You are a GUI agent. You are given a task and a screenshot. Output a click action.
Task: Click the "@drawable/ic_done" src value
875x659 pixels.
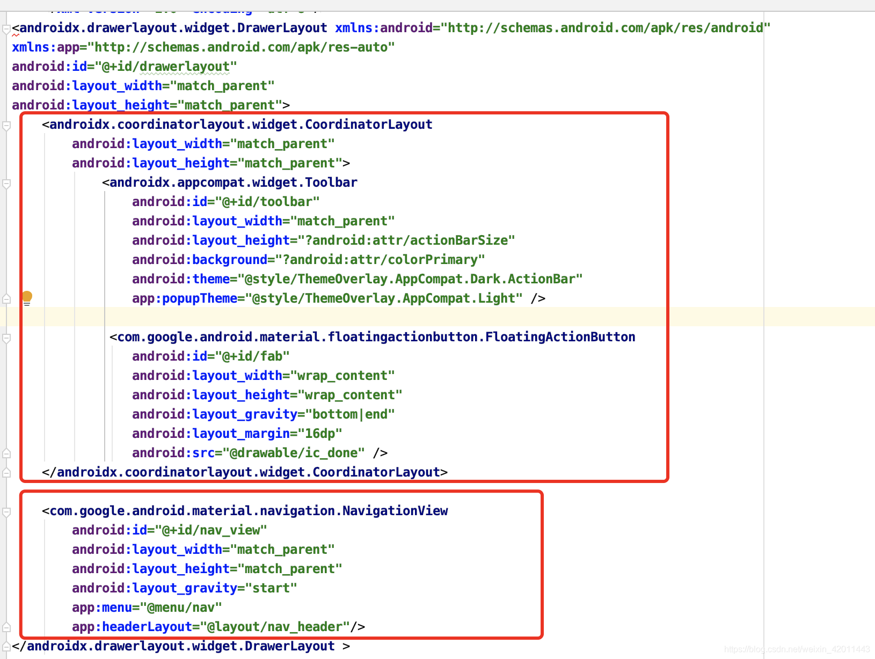tap(294, 453)
